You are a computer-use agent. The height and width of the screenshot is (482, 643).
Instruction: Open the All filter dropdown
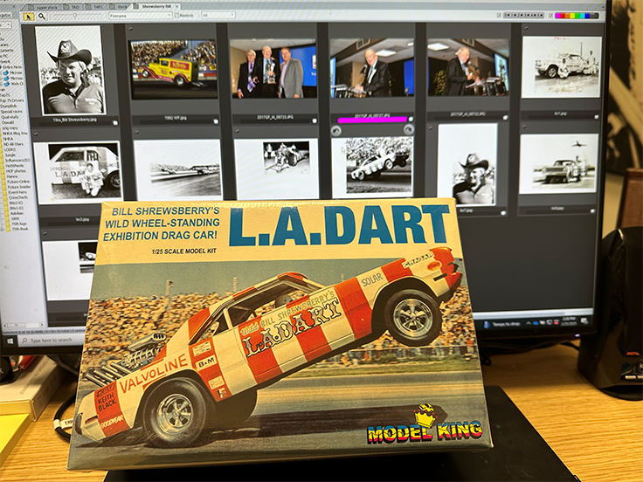(218, 15)
